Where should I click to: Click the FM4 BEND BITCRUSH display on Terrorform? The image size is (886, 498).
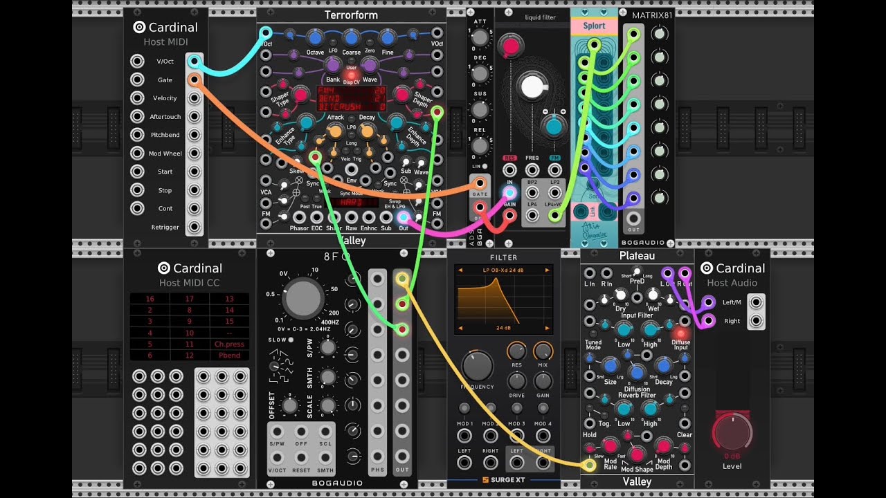pyautogui.click(x=352, y=99)
